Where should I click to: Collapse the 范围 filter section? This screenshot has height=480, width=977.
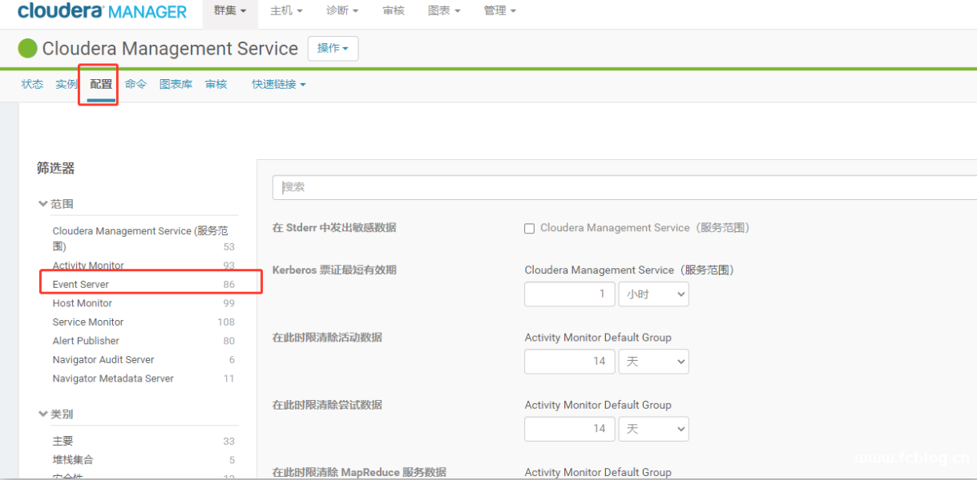[55, 204]
